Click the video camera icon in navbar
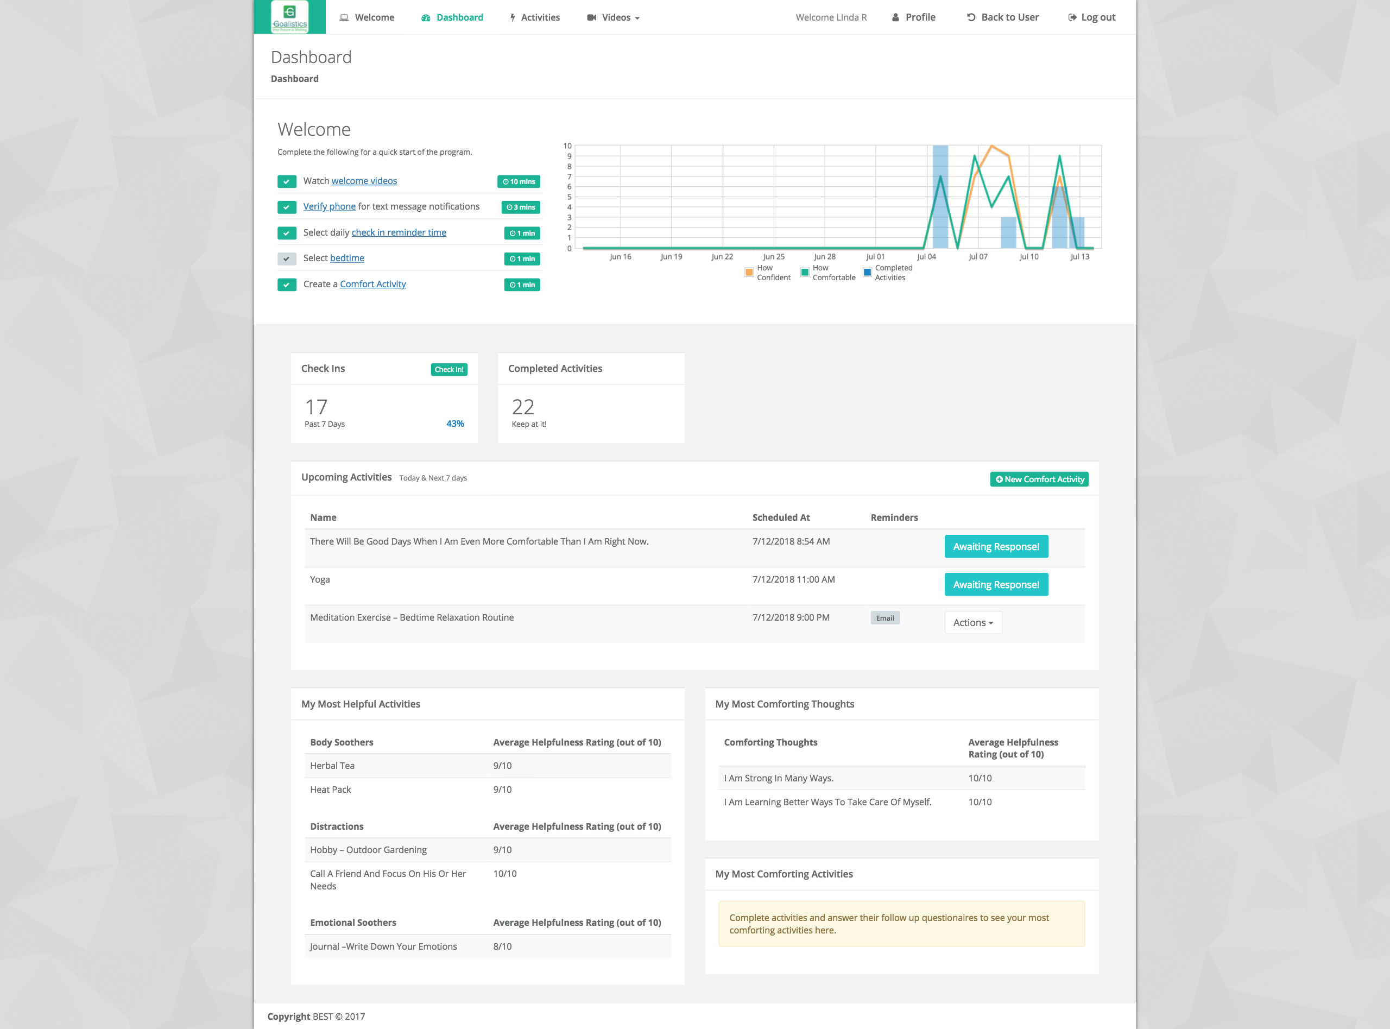This screenshot has height=1029, width=1390. 592,17
